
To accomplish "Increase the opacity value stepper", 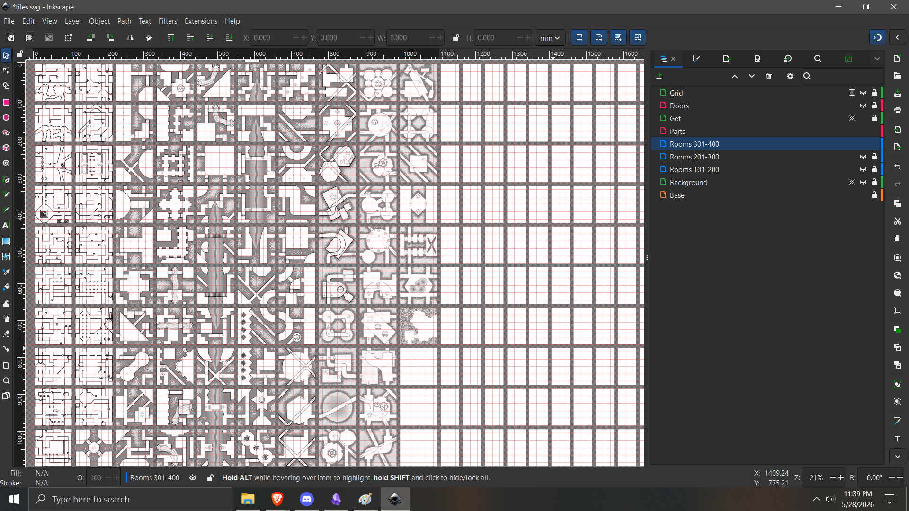I will tap(116, 478).
